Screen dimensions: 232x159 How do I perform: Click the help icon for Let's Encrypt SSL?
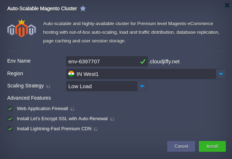pyautogui.click(x=112, y=119)
